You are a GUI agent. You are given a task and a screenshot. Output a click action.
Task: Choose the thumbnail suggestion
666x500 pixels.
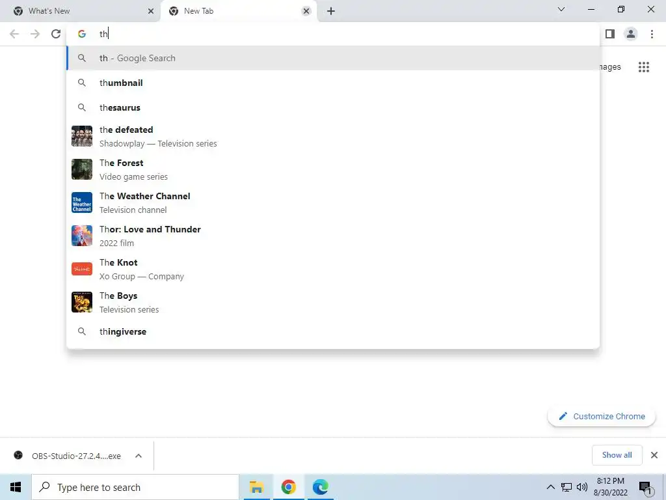pyautogui.click(x=333, y=83)
